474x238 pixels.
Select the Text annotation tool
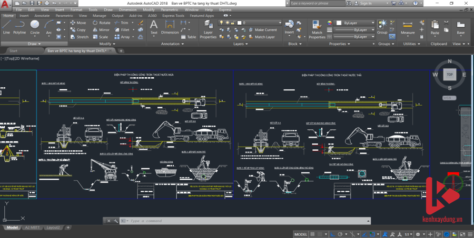point(154,27)
